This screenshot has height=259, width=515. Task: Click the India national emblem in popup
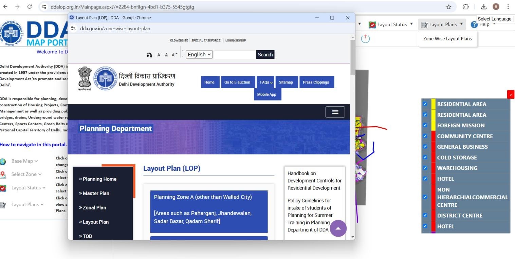pos(85,78)
